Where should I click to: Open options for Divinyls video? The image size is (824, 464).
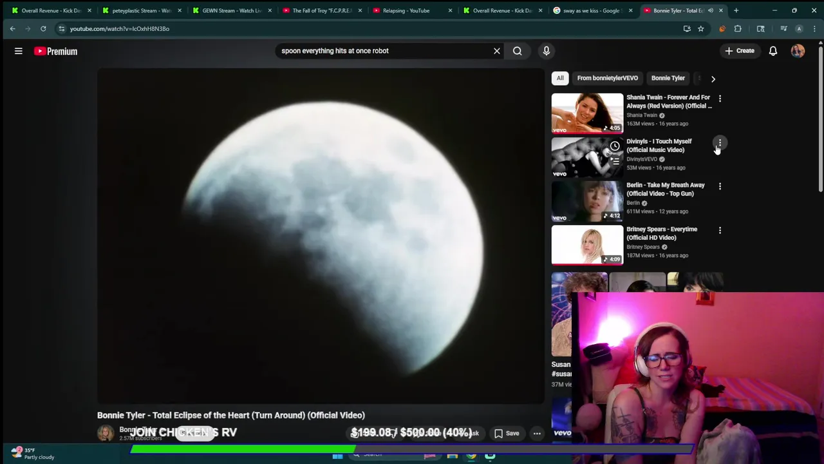point(720,142)
